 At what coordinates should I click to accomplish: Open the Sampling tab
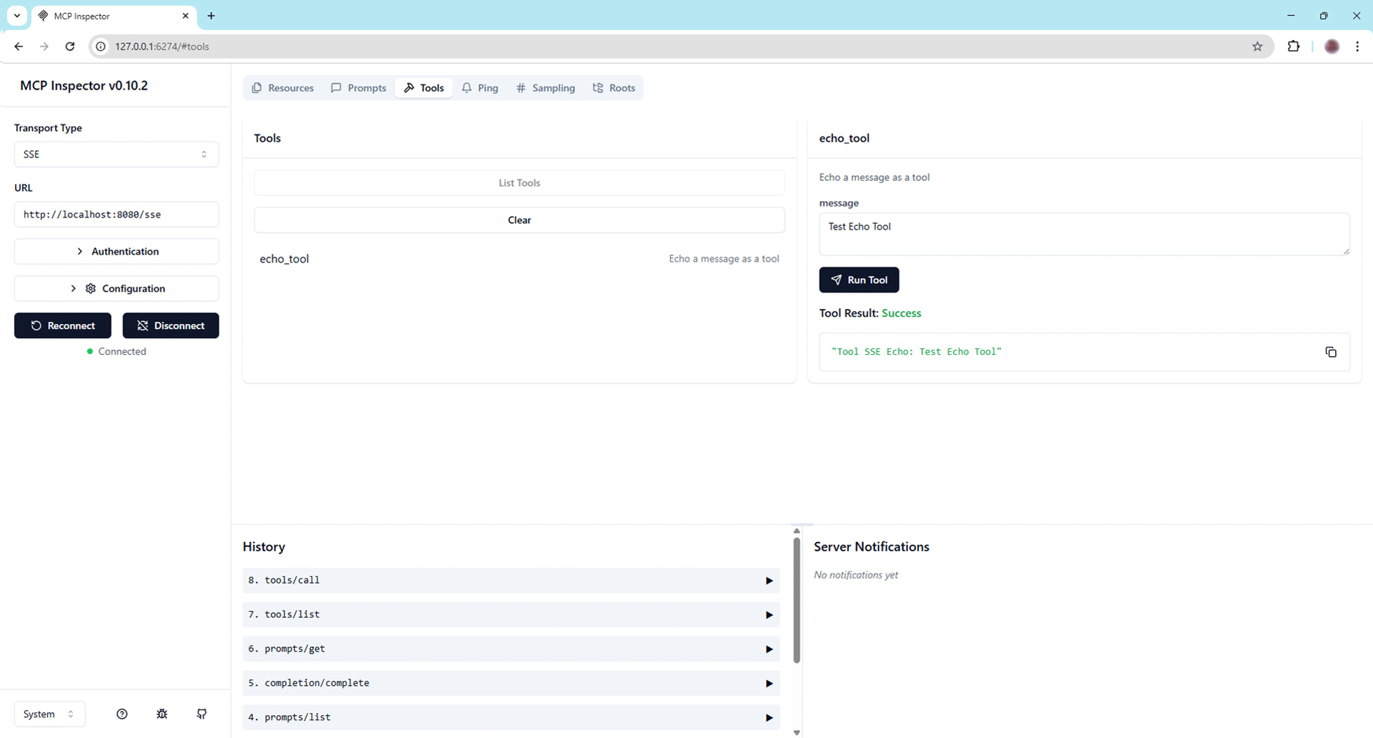click(x=546, y=88)
